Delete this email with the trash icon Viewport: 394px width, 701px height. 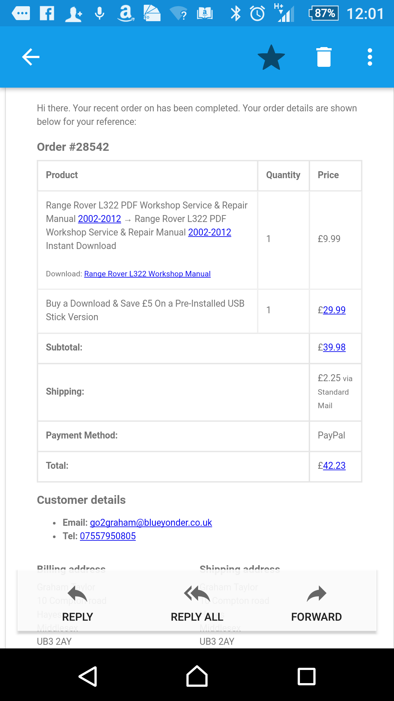(x=324, y=57)
